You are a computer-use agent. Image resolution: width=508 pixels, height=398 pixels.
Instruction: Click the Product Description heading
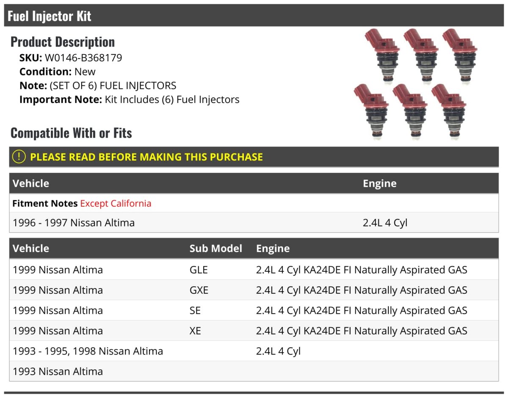click(x=63, y=41)
